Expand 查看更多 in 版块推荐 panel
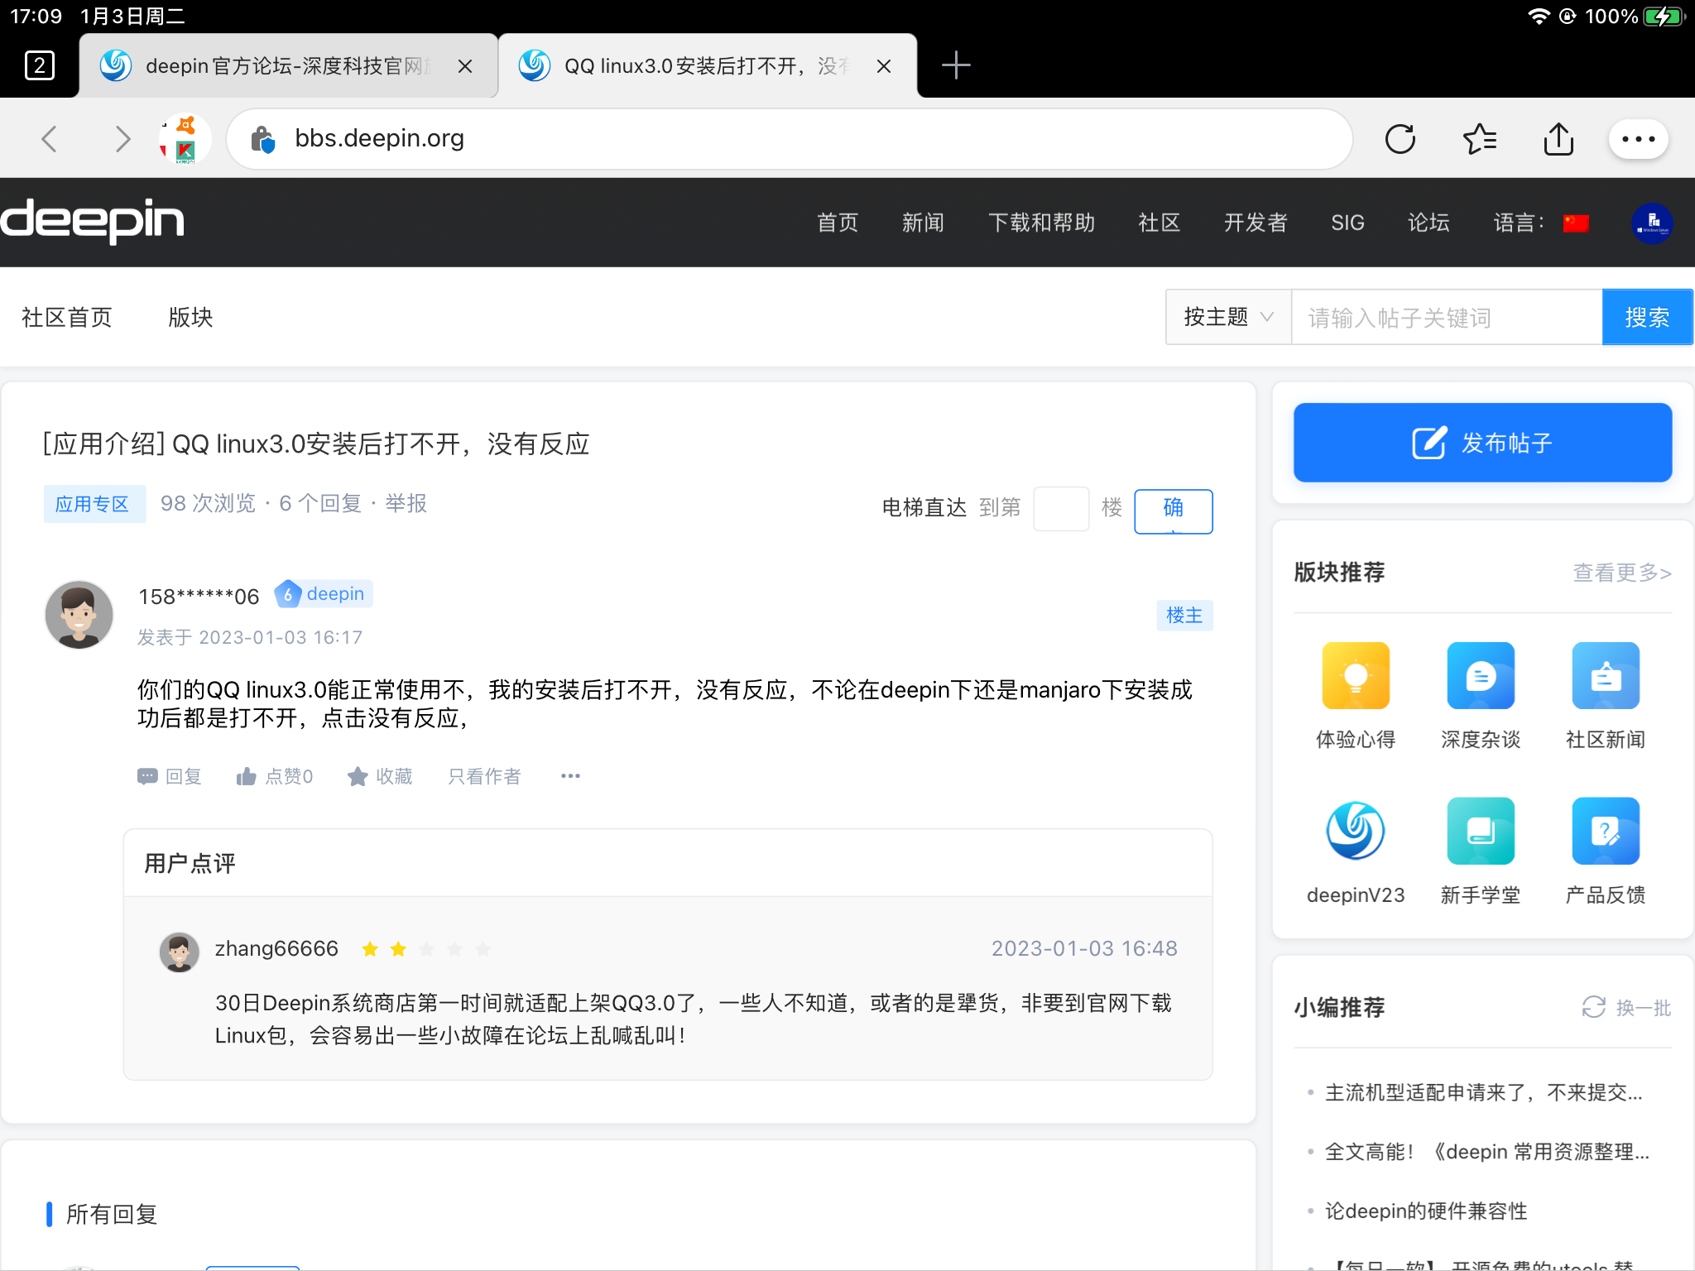1695x1271 pixels. click(x=1621, y=572)
